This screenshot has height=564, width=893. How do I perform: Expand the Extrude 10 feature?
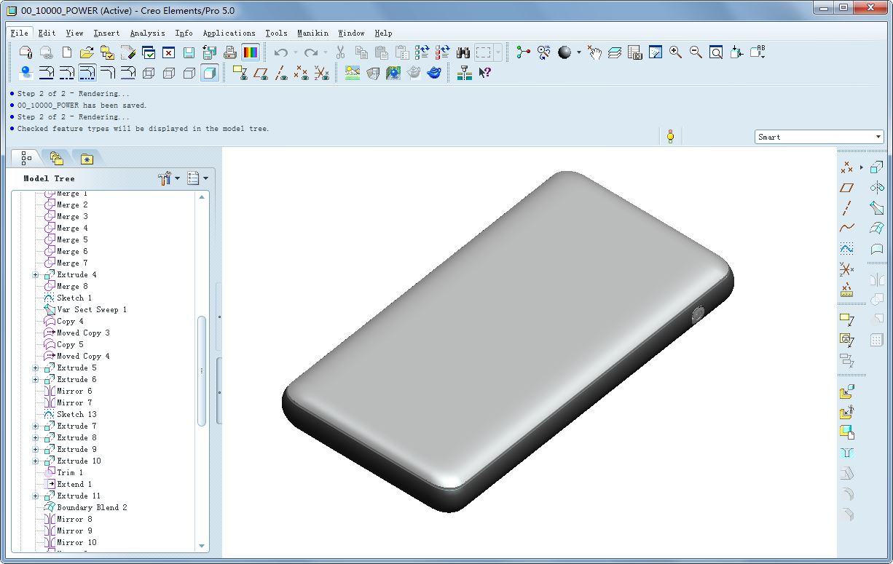(x=36, y=461)
